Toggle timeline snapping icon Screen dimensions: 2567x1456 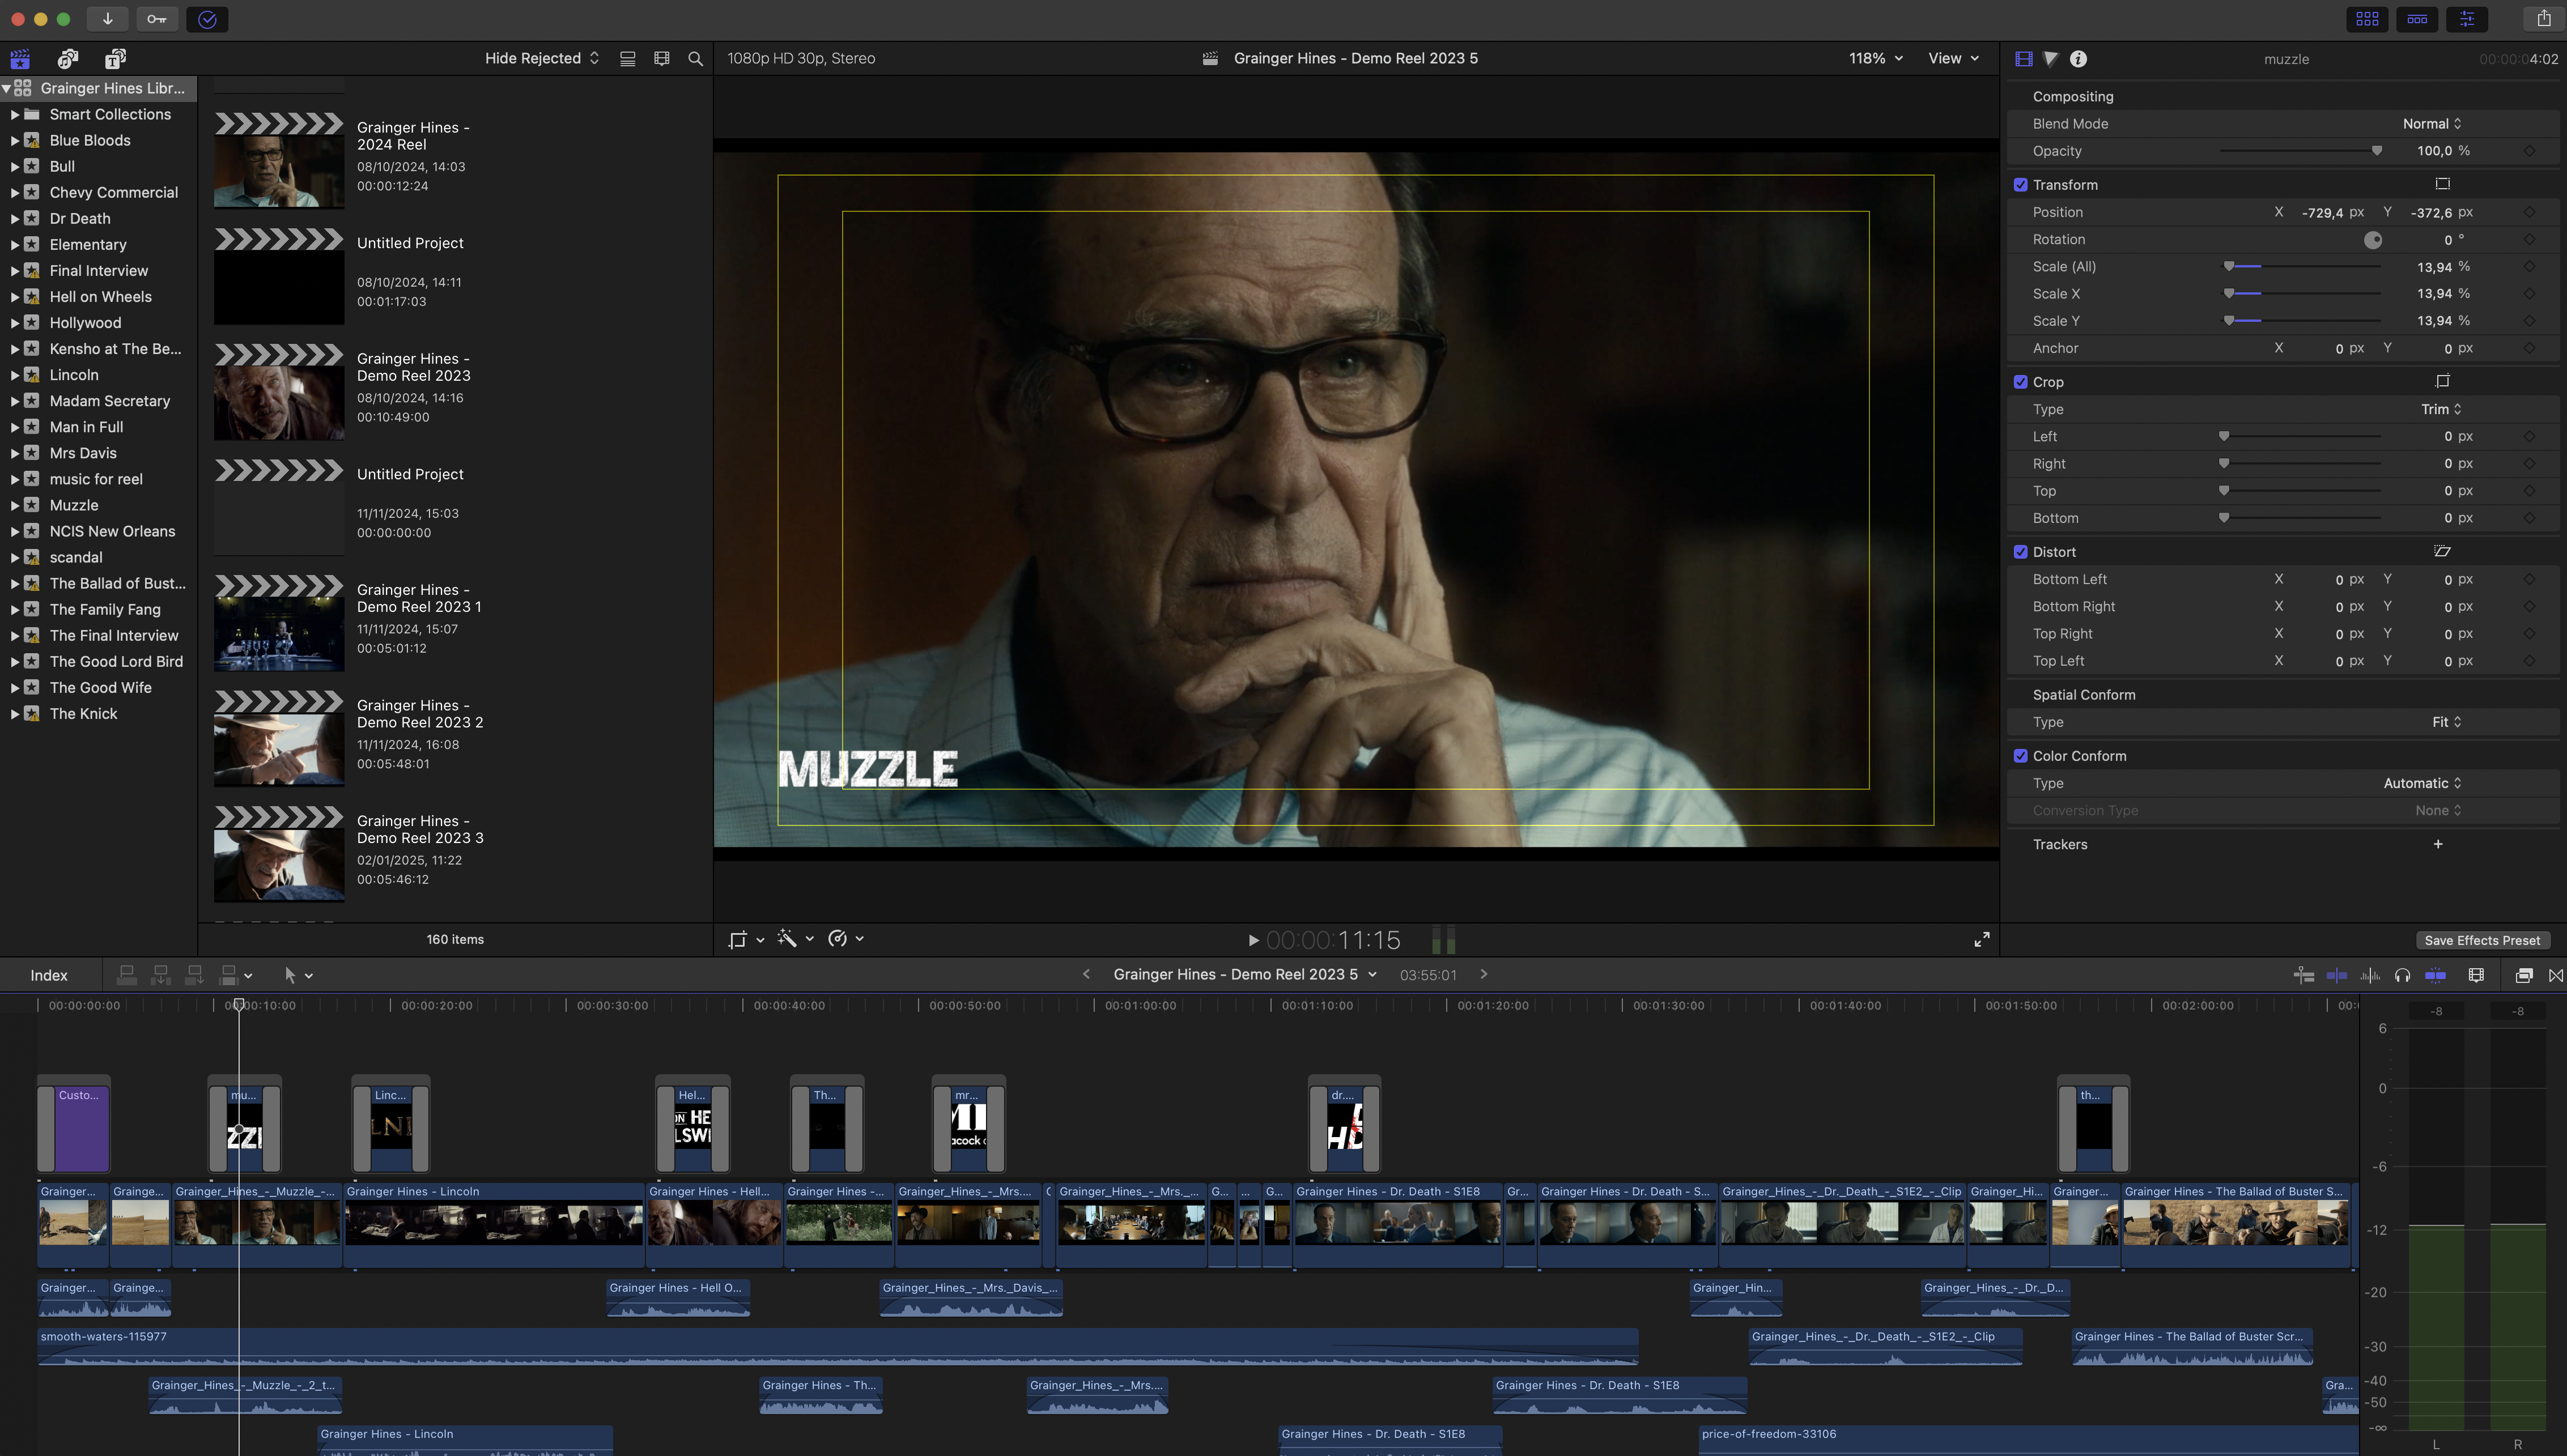(2436, 975)
